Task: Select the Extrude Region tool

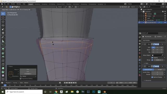Action: [3, 49]
